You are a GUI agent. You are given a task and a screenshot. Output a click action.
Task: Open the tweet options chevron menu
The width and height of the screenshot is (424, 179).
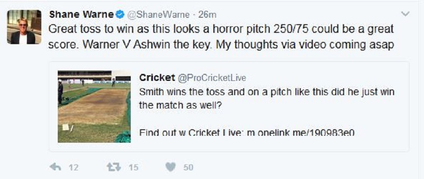[405, 14]
